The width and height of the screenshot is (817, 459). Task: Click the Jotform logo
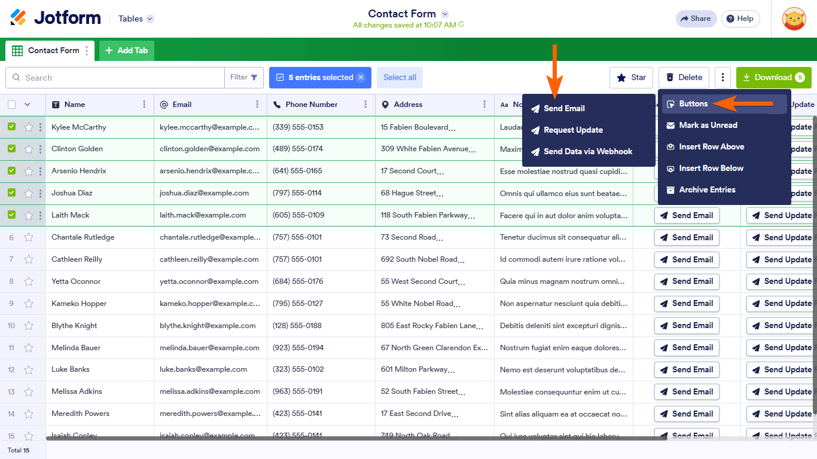coord(56,18)
